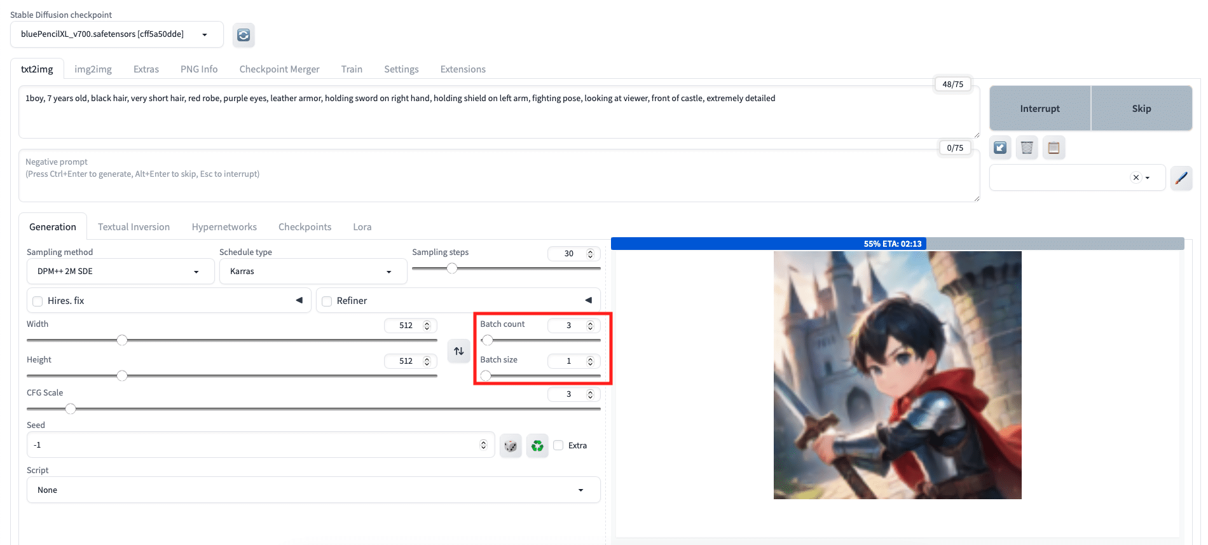The width and height of the screenshot is (1208, 545).
Task: Open the Sampling method dropdown
Action: (x=116, y=272)
